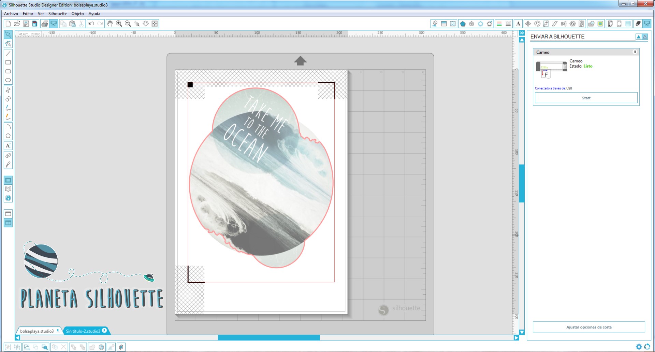Click the filled triangle in panel header
The image size is (655, 352).
(x=638, y=37)
